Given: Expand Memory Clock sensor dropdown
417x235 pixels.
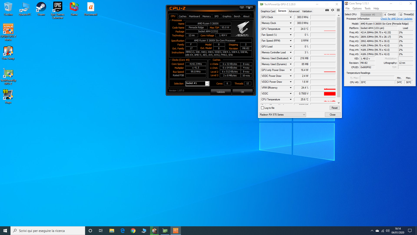Looking at the screenshot, I should (291, 23).
